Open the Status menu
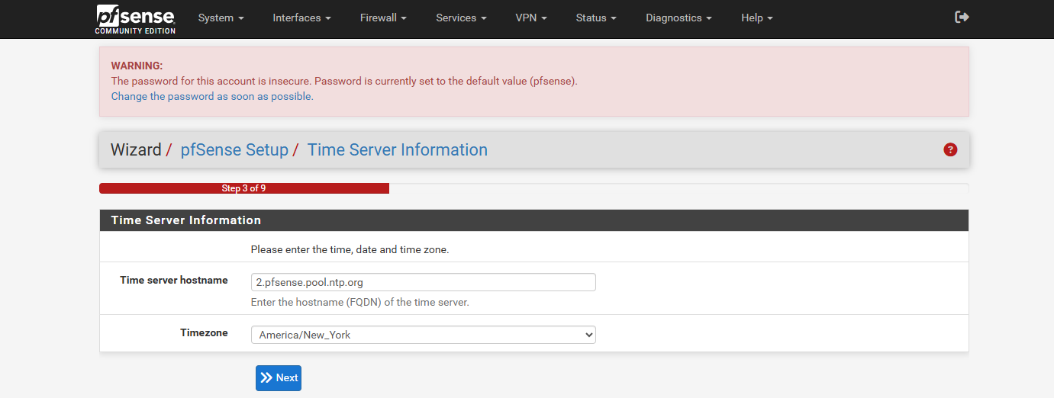Image resolution: width=1054 pixels, height=398 pixels. pos(596,18)
